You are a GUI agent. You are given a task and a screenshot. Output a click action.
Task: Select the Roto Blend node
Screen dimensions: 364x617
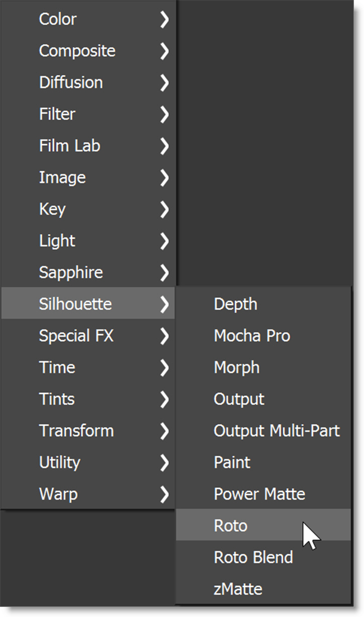point(253,558)
